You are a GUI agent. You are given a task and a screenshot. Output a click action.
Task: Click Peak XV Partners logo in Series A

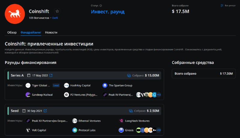pyautogui.click(x=105, y=95)
